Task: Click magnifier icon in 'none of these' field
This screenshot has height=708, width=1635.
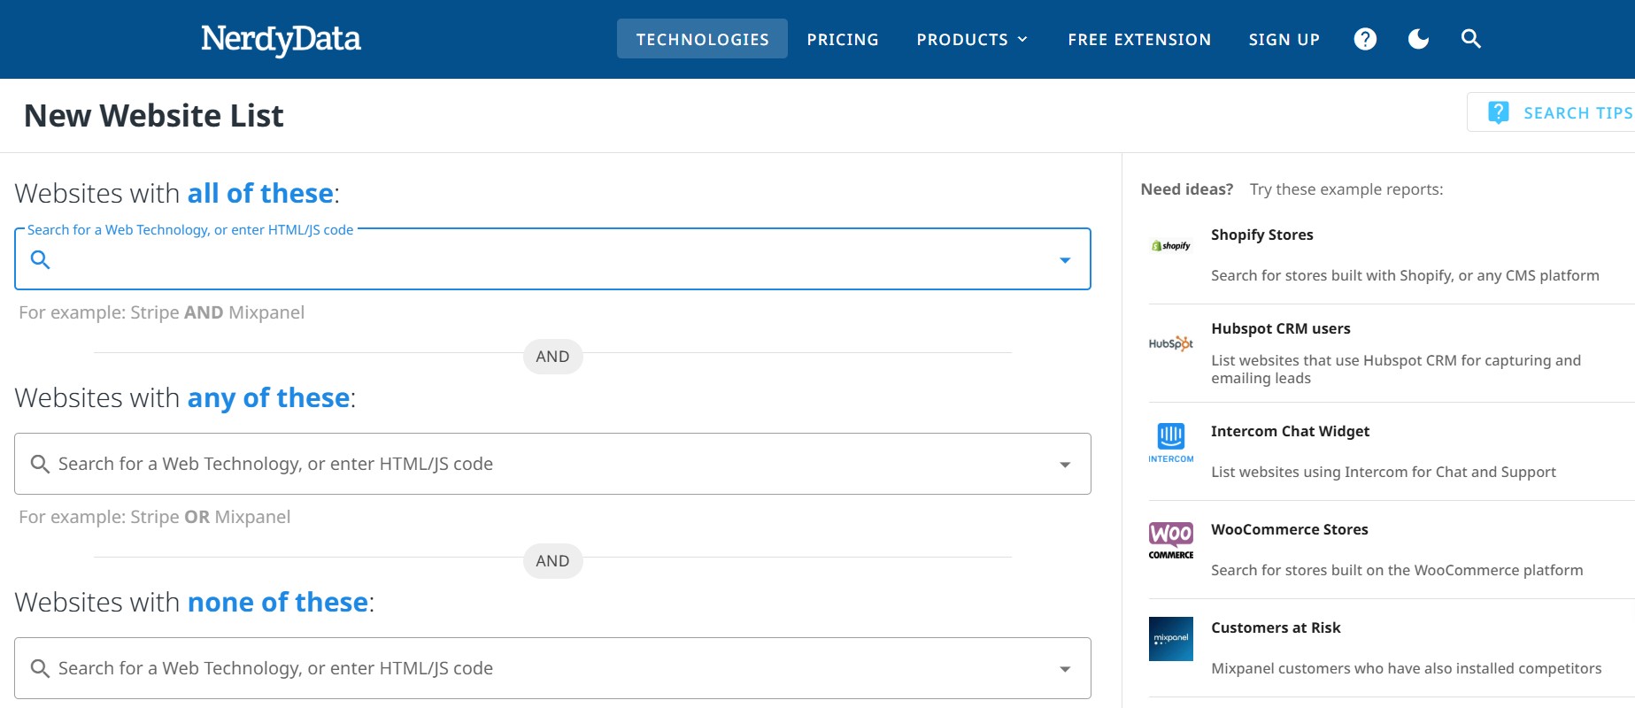Action: tap(41, 668)
